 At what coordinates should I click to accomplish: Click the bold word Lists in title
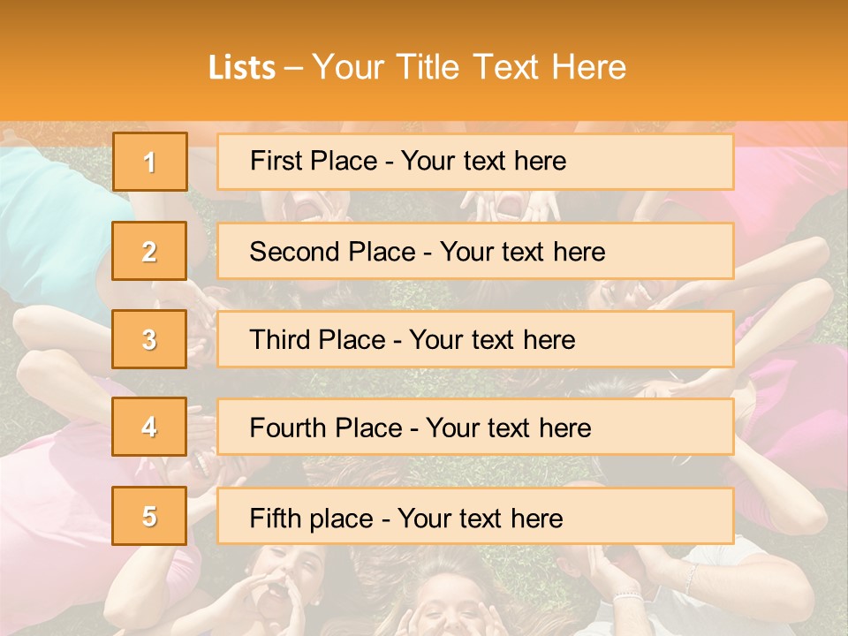point(242,67)
